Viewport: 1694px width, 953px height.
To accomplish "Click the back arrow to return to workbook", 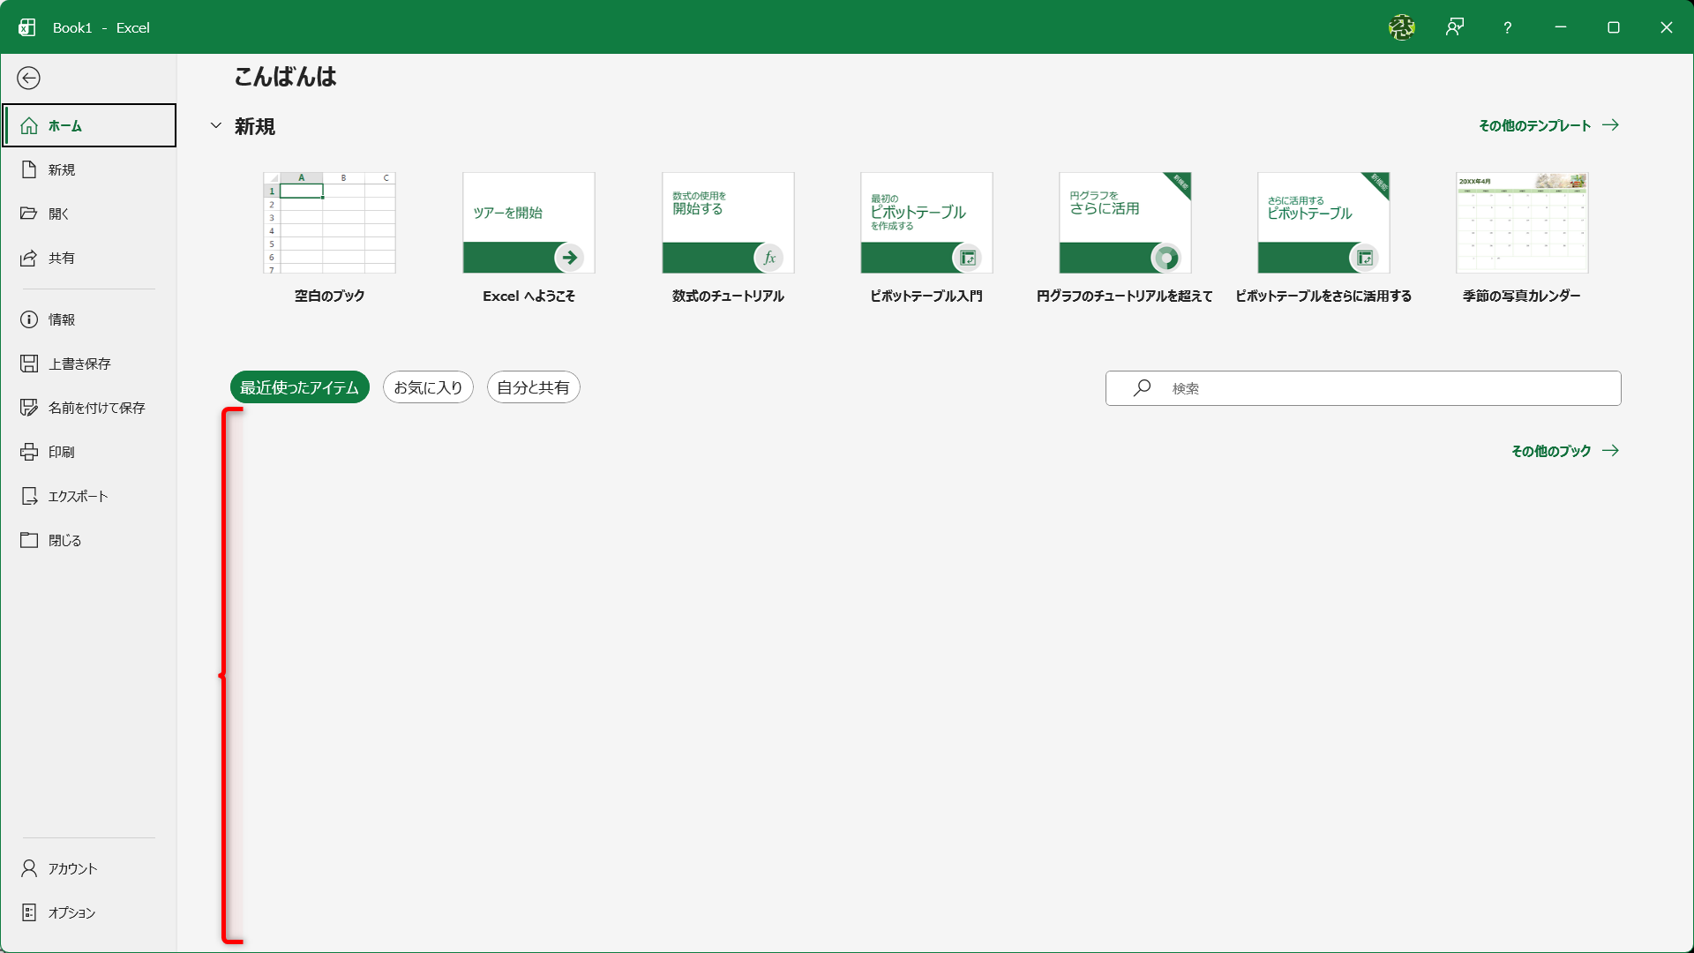I will 29,78.
